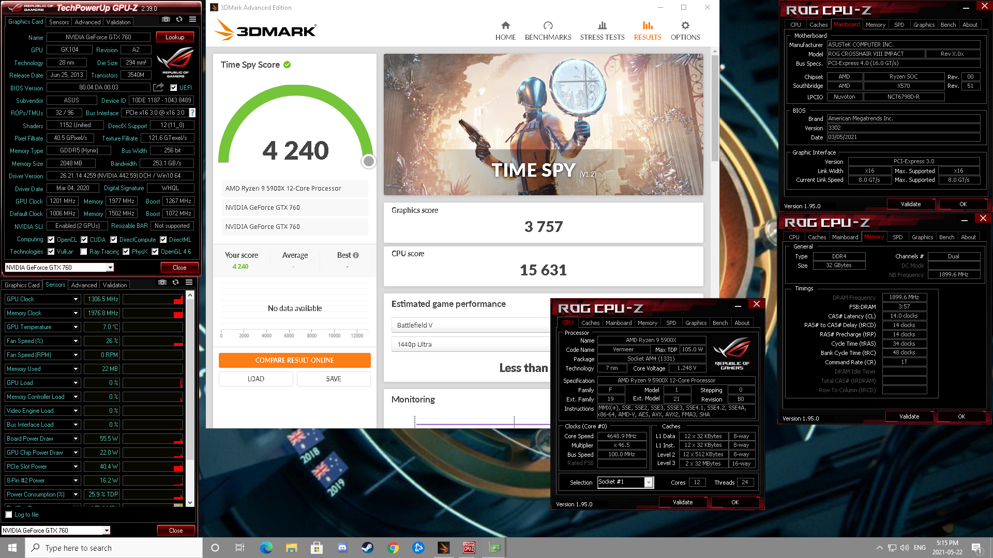Click GPU-Z top window refresh icon
Screen dimensions: 993x558
point(179,19)
